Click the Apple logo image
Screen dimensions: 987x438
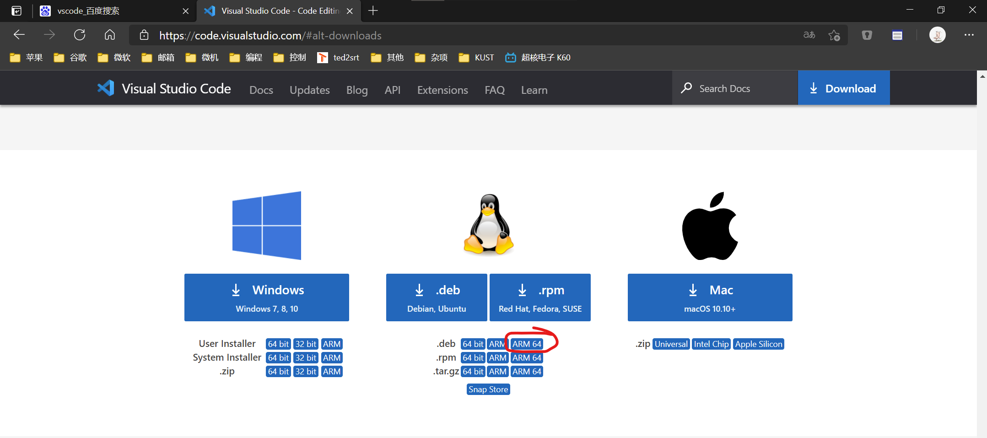(x=710, y=226)
